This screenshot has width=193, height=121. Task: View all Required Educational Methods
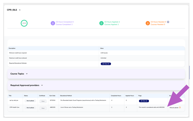pos(106,64)
